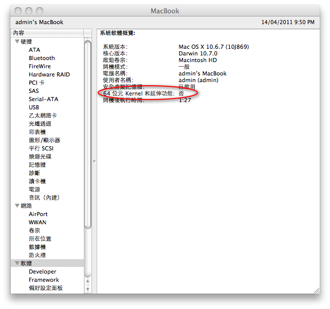The width and height of the screenshot is (330, 309).
Task: Click the sidebar scroll up arrow
Action: tap(88, 281)
